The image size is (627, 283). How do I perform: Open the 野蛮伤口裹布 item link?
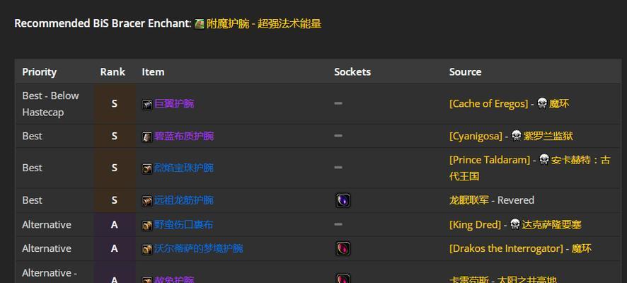click(x=184, y=225)
